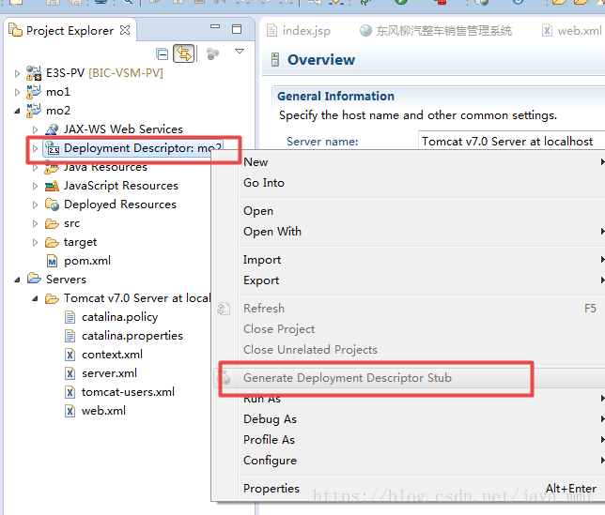Select the pom.xml Maven file icon
The width and height of the screenshot is (605, 515).
(52, 261)
